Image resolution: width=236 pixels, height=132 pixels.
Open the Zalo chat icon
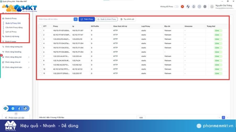pos(13,109)
